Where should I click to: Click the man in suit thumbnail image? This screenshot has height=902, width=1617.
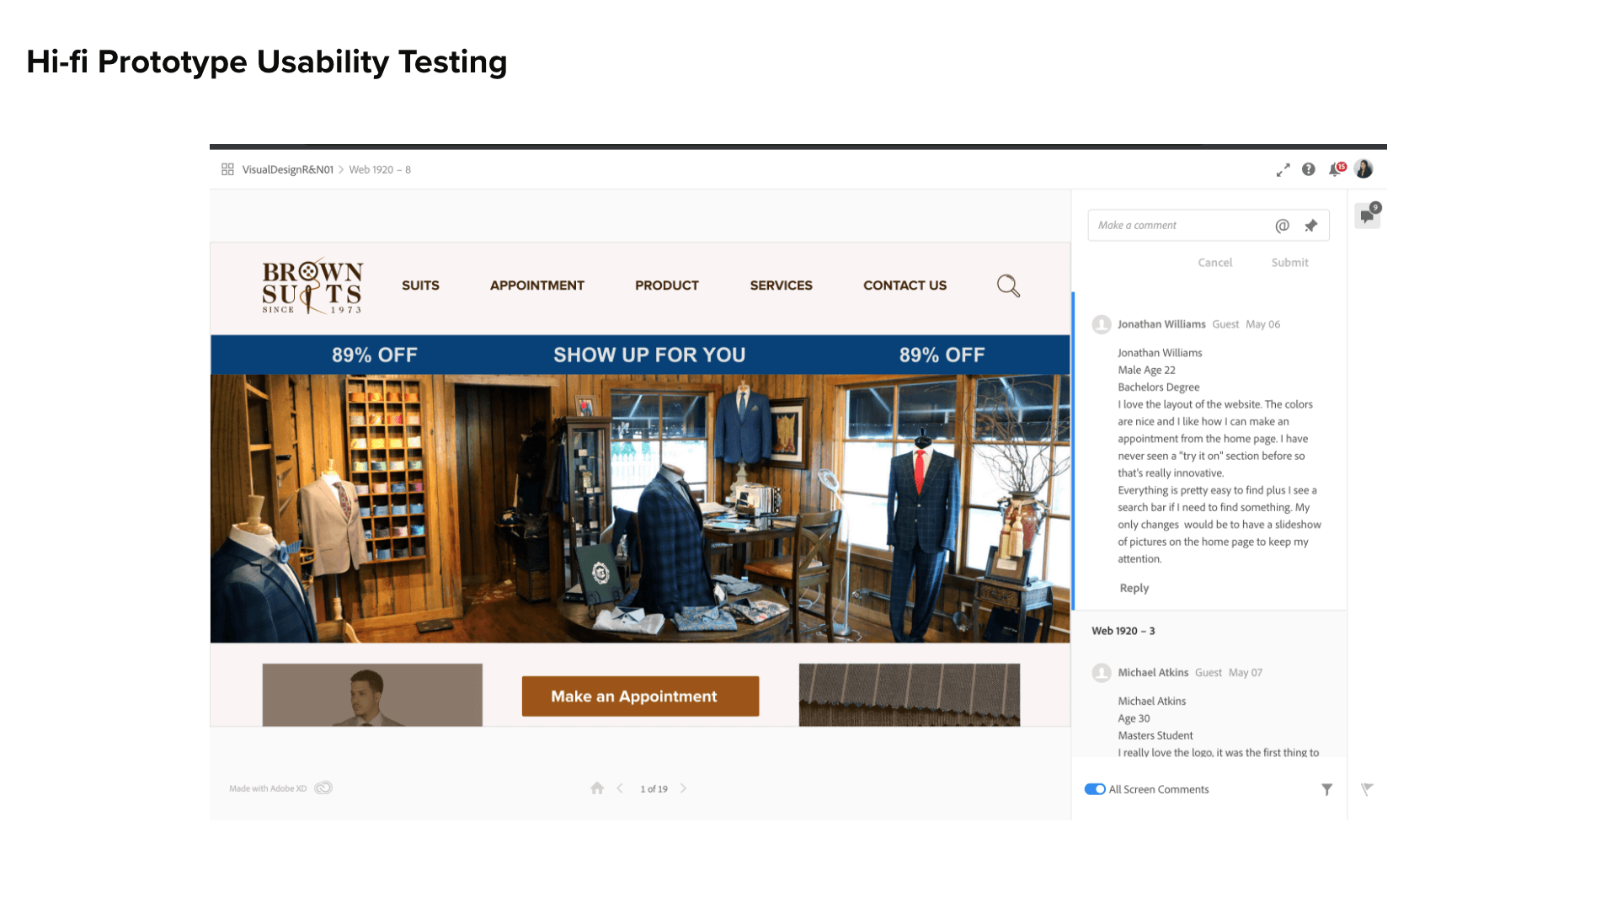click(x=372, y=695)
